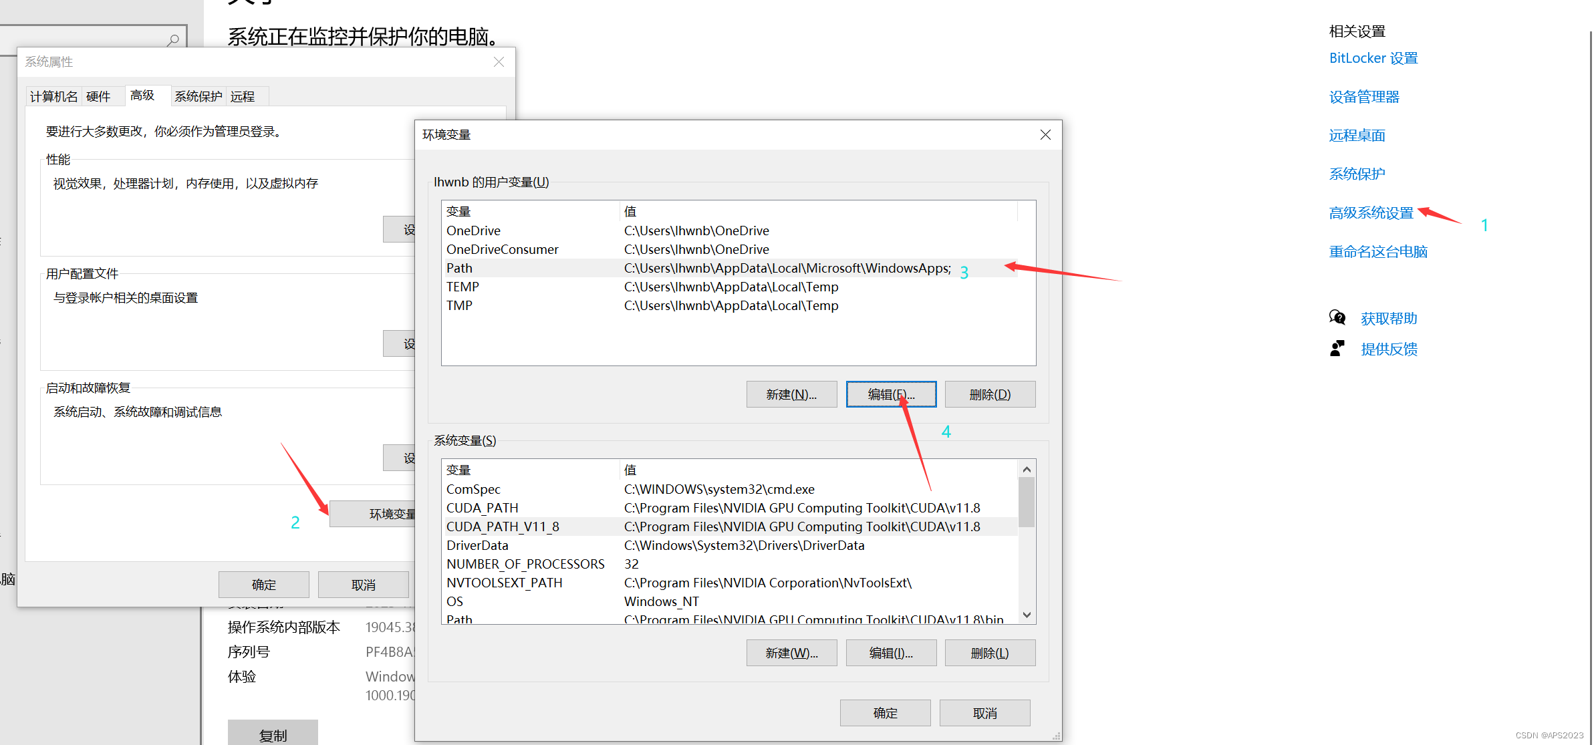Open the 高级系统设置 link
Image resolution: width=1594 pixels, height=745 pixels.
tap(1371, 213)
